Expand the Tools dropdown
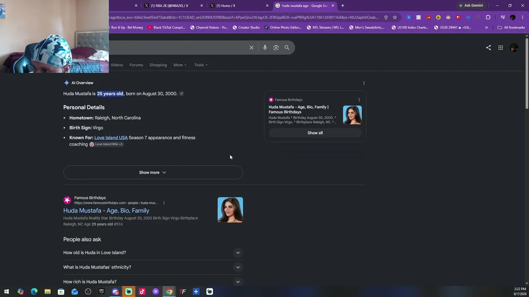529x297 pixels. point(201,65)
